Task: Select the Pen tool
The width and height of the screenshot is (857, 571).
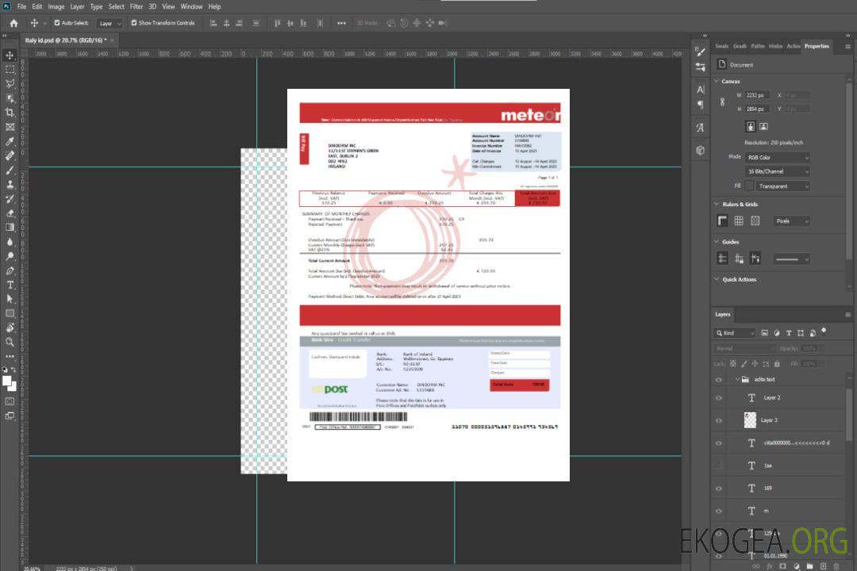Action: [x=10, y=270]
